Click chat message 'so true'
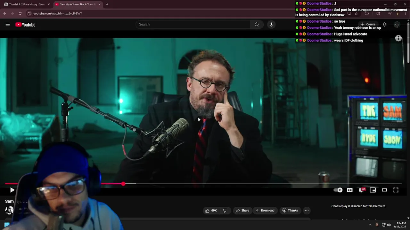This screenshot has height=230, width=410. pyautogui.click(x=339, y=21)
